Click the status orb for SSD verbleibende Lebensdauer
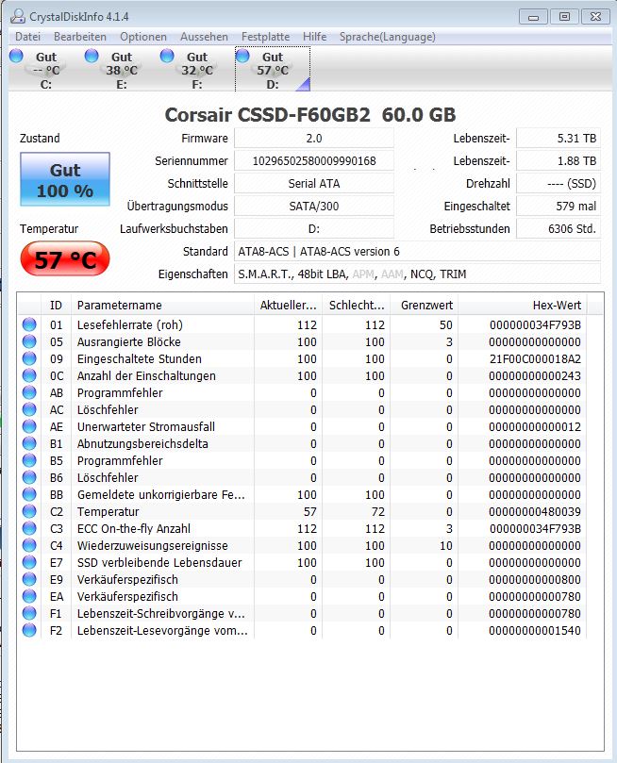Image resolution: width=617 pixels, height=763 pixels. coord(29,562)
